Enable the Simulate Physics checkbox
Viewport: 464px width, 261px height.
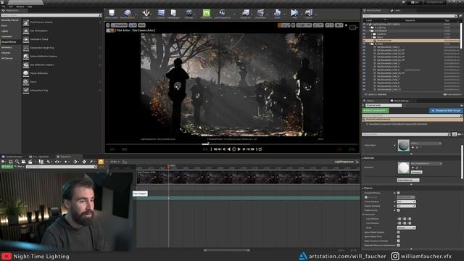[398, 193]
